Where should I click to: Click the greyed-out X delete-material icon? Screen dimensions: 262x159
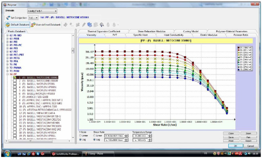tap(77, 25)
